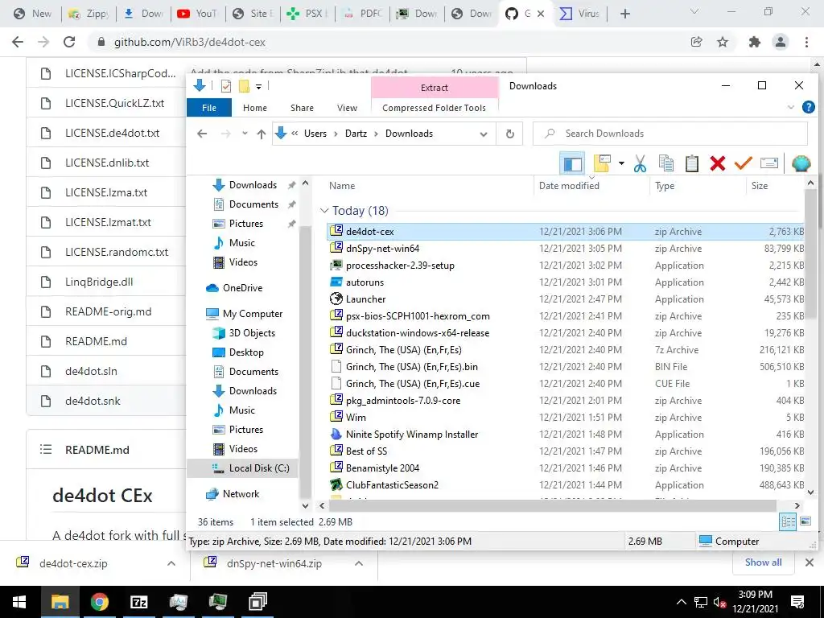Click the Explorer help question mark icon
Screen dimensions: 824x618
(x=808, y=107)
